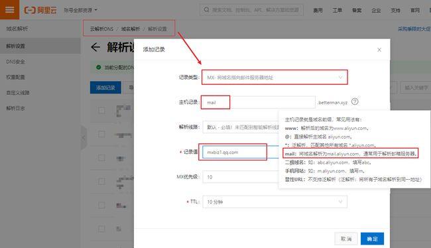The width and height of the screenshot is (431, 248).
Task: Click the 显性URL tooltip line
Action: pyautogui.click(x=353, y=180)
